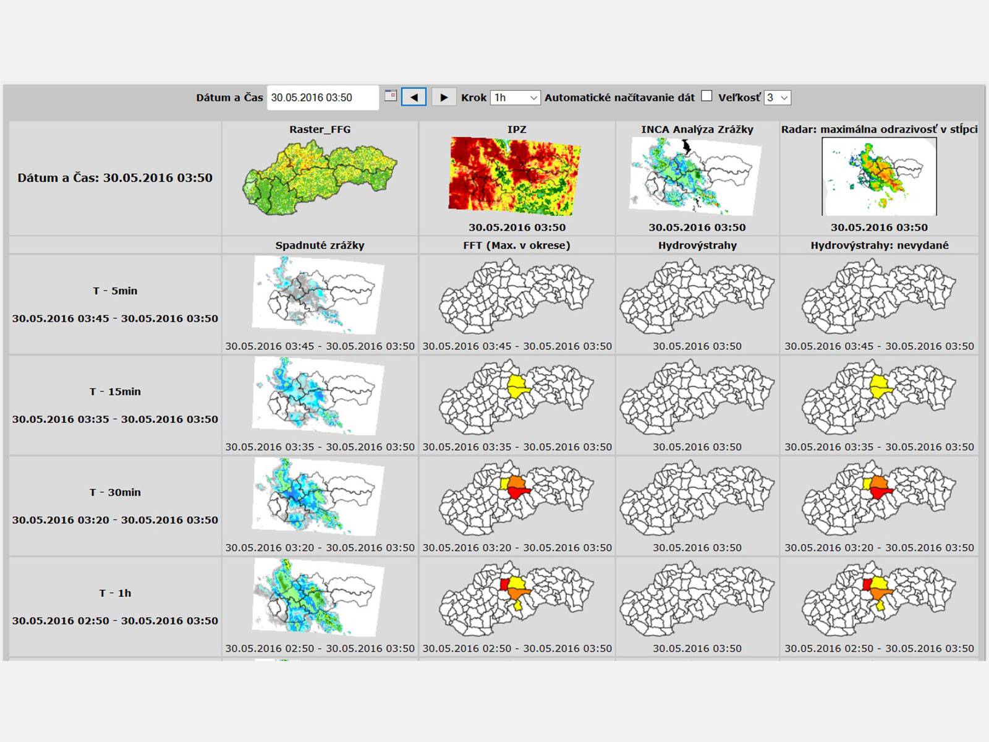This screenshot has height=742, width=989.
Task: Open the Raster_FFG map thumbnail
Action: point(320,177)
